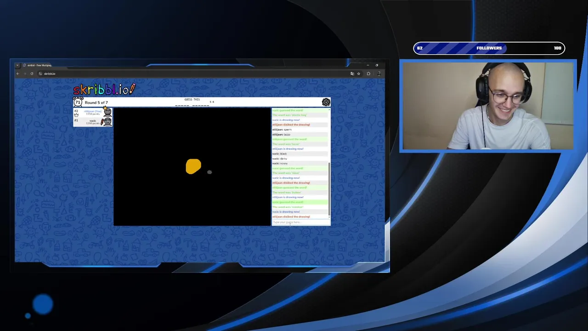
Task: Click chat message 'vucic: nosey'
Action: [280, 163]
